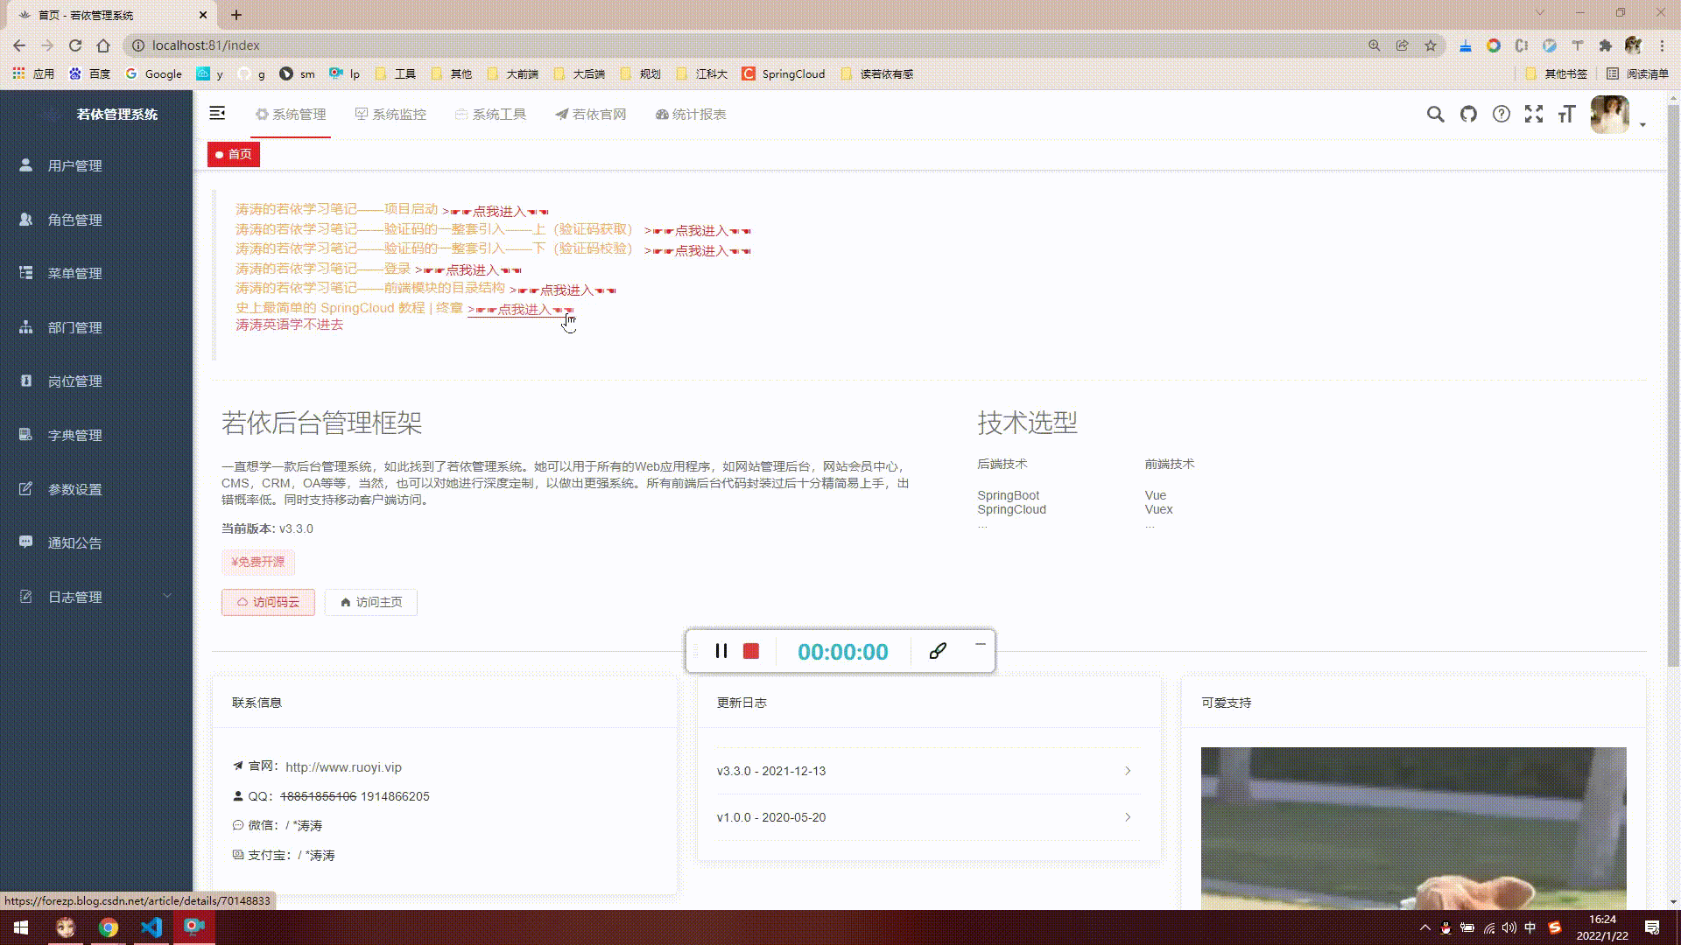Click the help question mark icon

coord(1502,114)
